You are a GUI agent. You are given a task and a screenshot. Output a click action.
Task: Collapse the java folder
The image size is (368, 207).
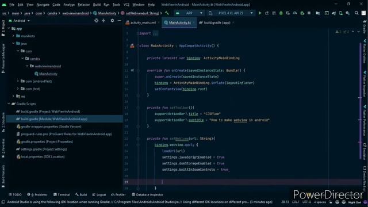[x=13, y=44]
